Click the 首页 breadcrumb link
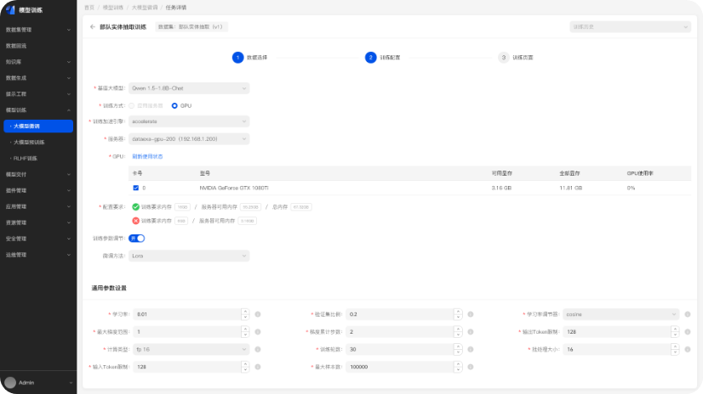This screenshot has width=703, height=394. (x=89, y=6)
